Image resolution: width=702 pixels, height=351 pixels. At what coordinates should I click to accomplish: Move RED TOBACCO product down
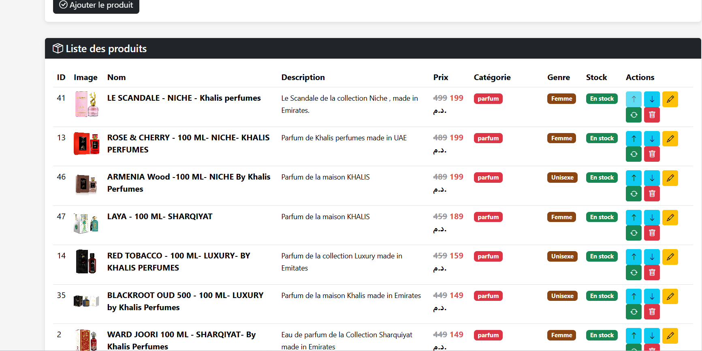coord(652,257)
